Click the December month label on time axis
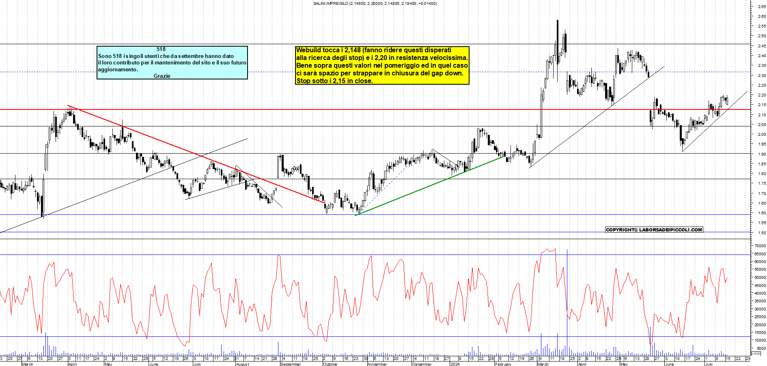767x366 pixels. click(422, 364)
